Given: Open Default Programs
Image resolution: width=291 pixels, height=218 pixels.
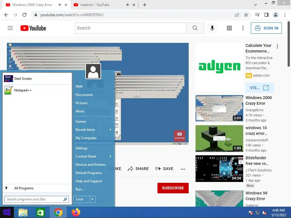Looking at the screenshot, I should 89,173.
